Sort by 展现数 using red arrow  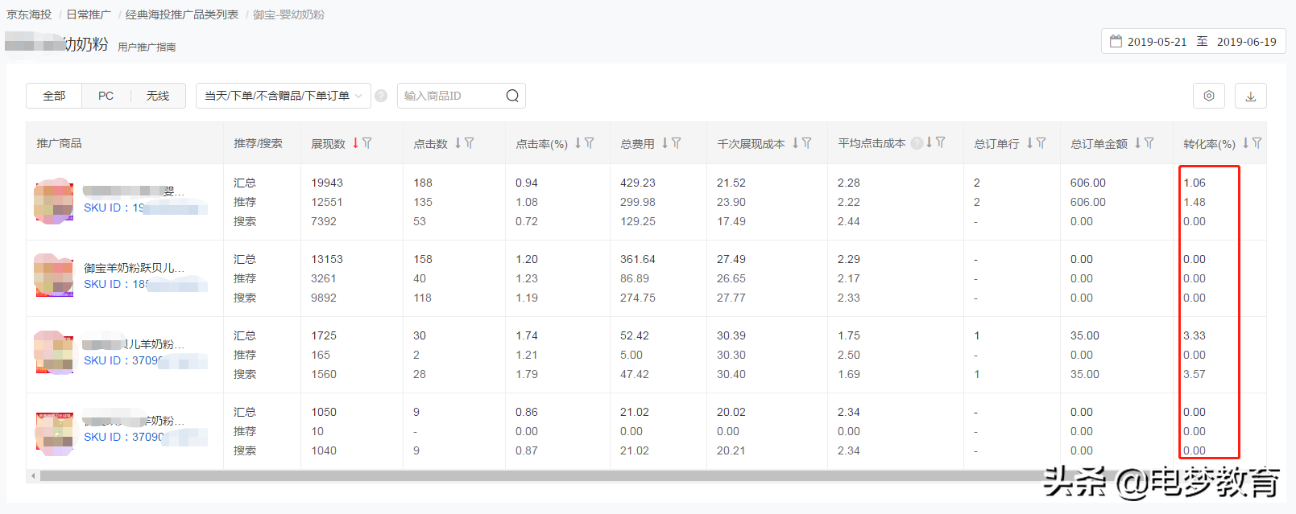355,143
